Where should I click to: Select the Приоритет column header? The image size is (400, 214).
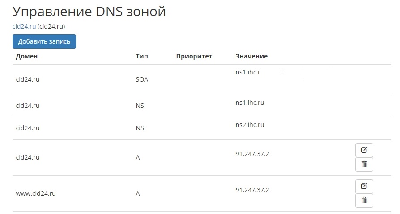[194, 57]
